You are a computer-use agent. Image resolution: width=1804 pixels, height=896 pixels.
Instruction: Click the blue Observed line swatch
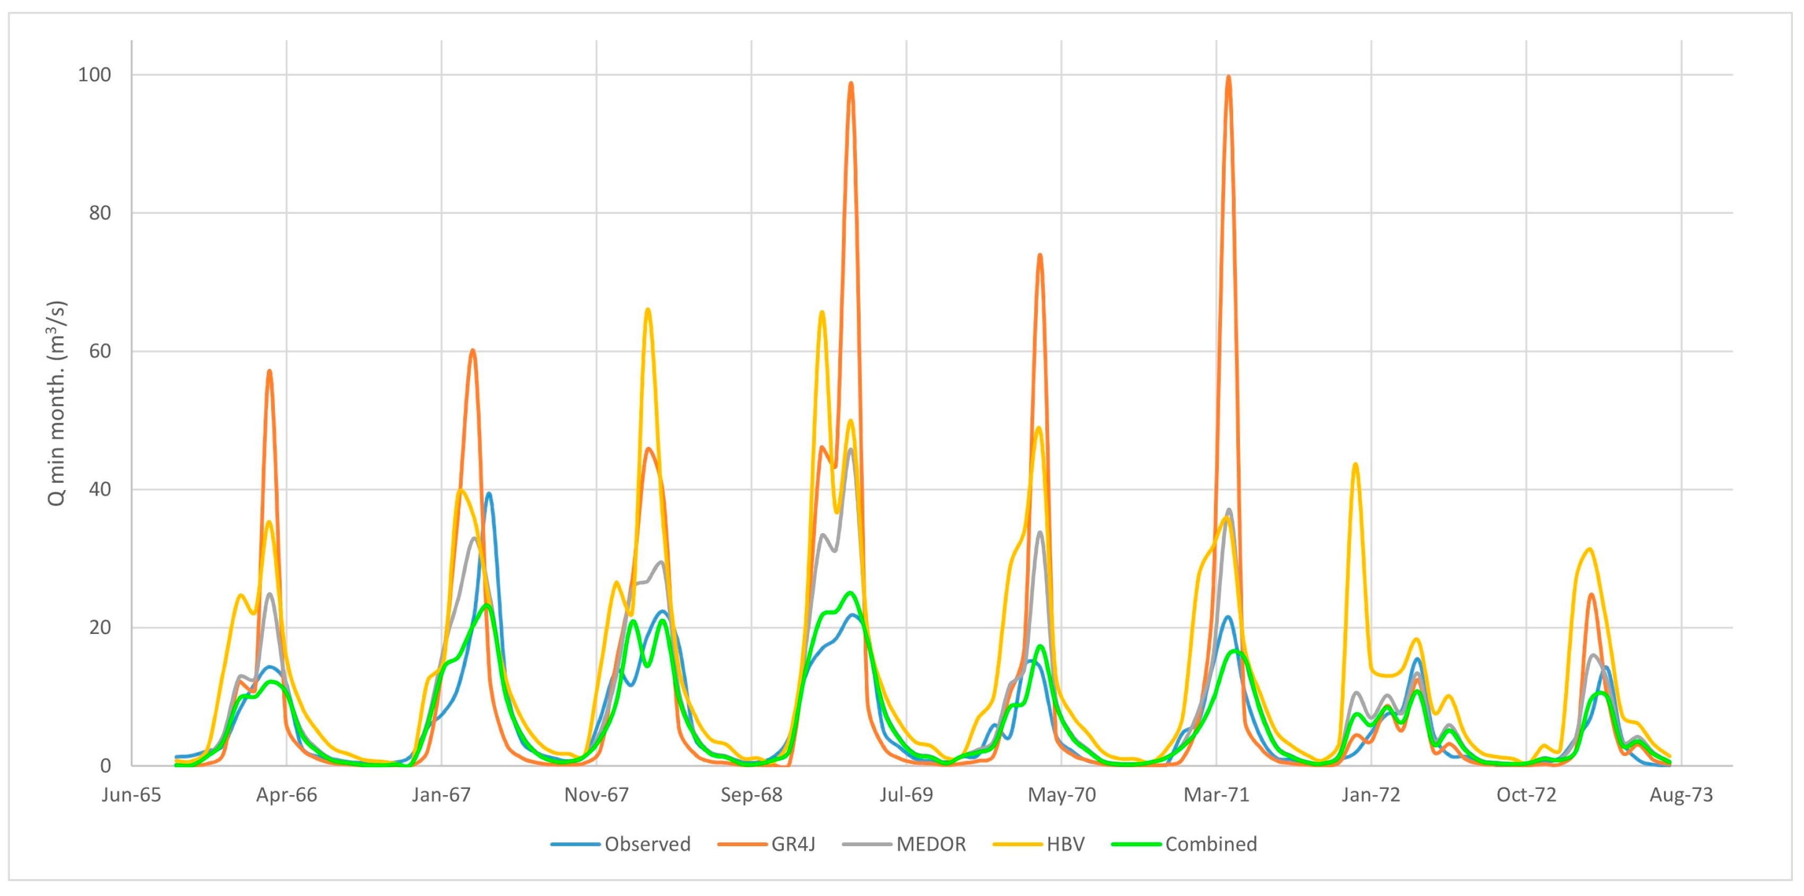pyautogui.click(x=575, y=845)
